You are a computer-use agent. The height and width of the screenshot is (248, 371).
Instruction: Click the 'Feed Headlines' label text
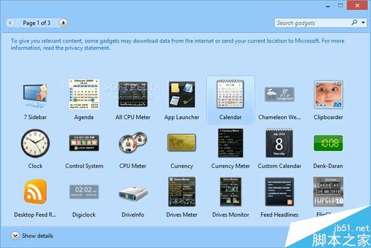279,215
